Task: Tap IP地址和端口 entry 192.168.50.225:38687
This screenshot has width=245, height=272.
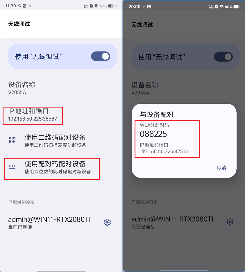Action: (x=33, y=115)
